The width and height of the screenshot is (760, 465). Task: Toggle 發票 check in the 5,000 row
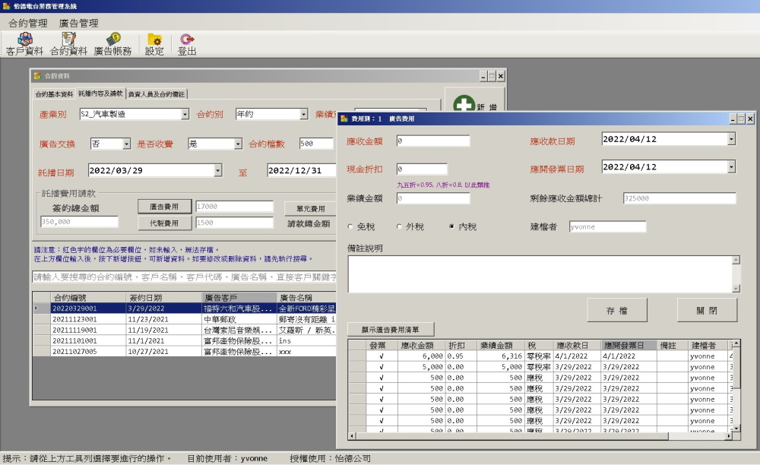point(382,367)
